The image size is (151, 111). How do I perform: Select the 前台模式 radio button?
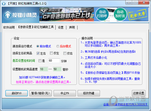38,46
